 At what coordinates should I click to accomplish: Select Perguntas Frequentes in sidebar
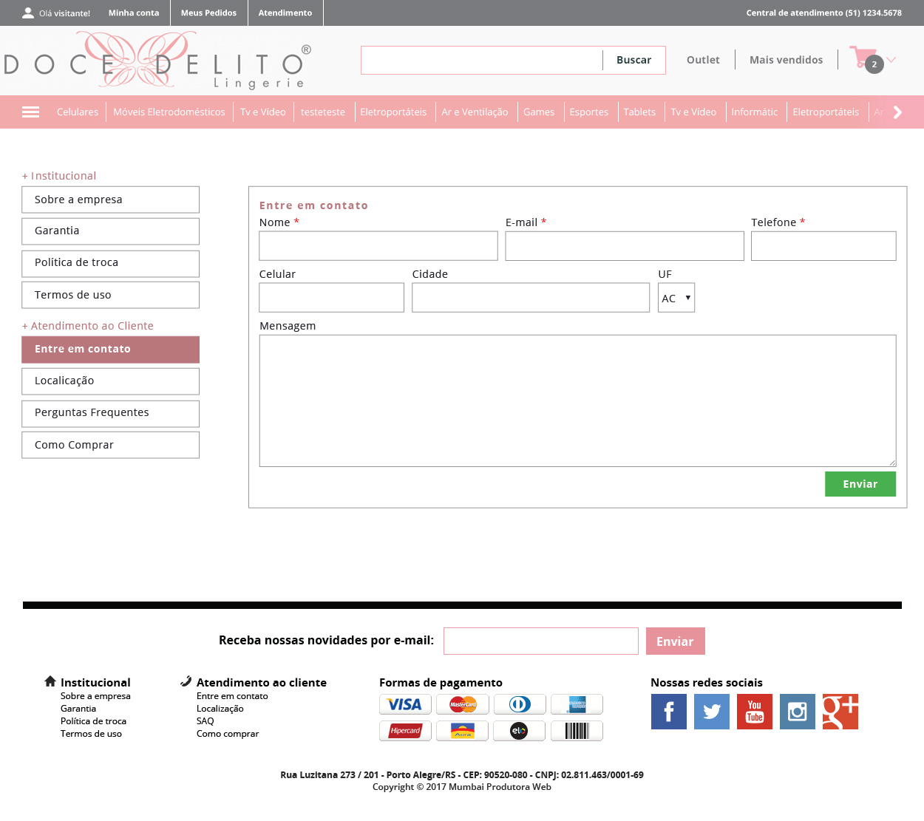(x=110, y=413)
